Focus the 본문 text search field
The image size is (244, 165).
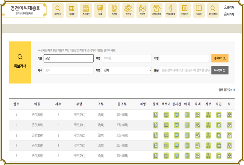[x=185, y=70]
